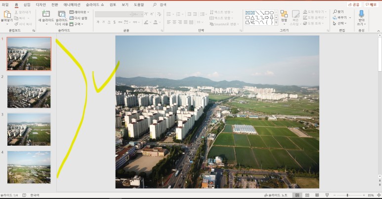Open Help (도움말) tab
Image resolution: width=382 pixels, height=199 pixels.
139,4
